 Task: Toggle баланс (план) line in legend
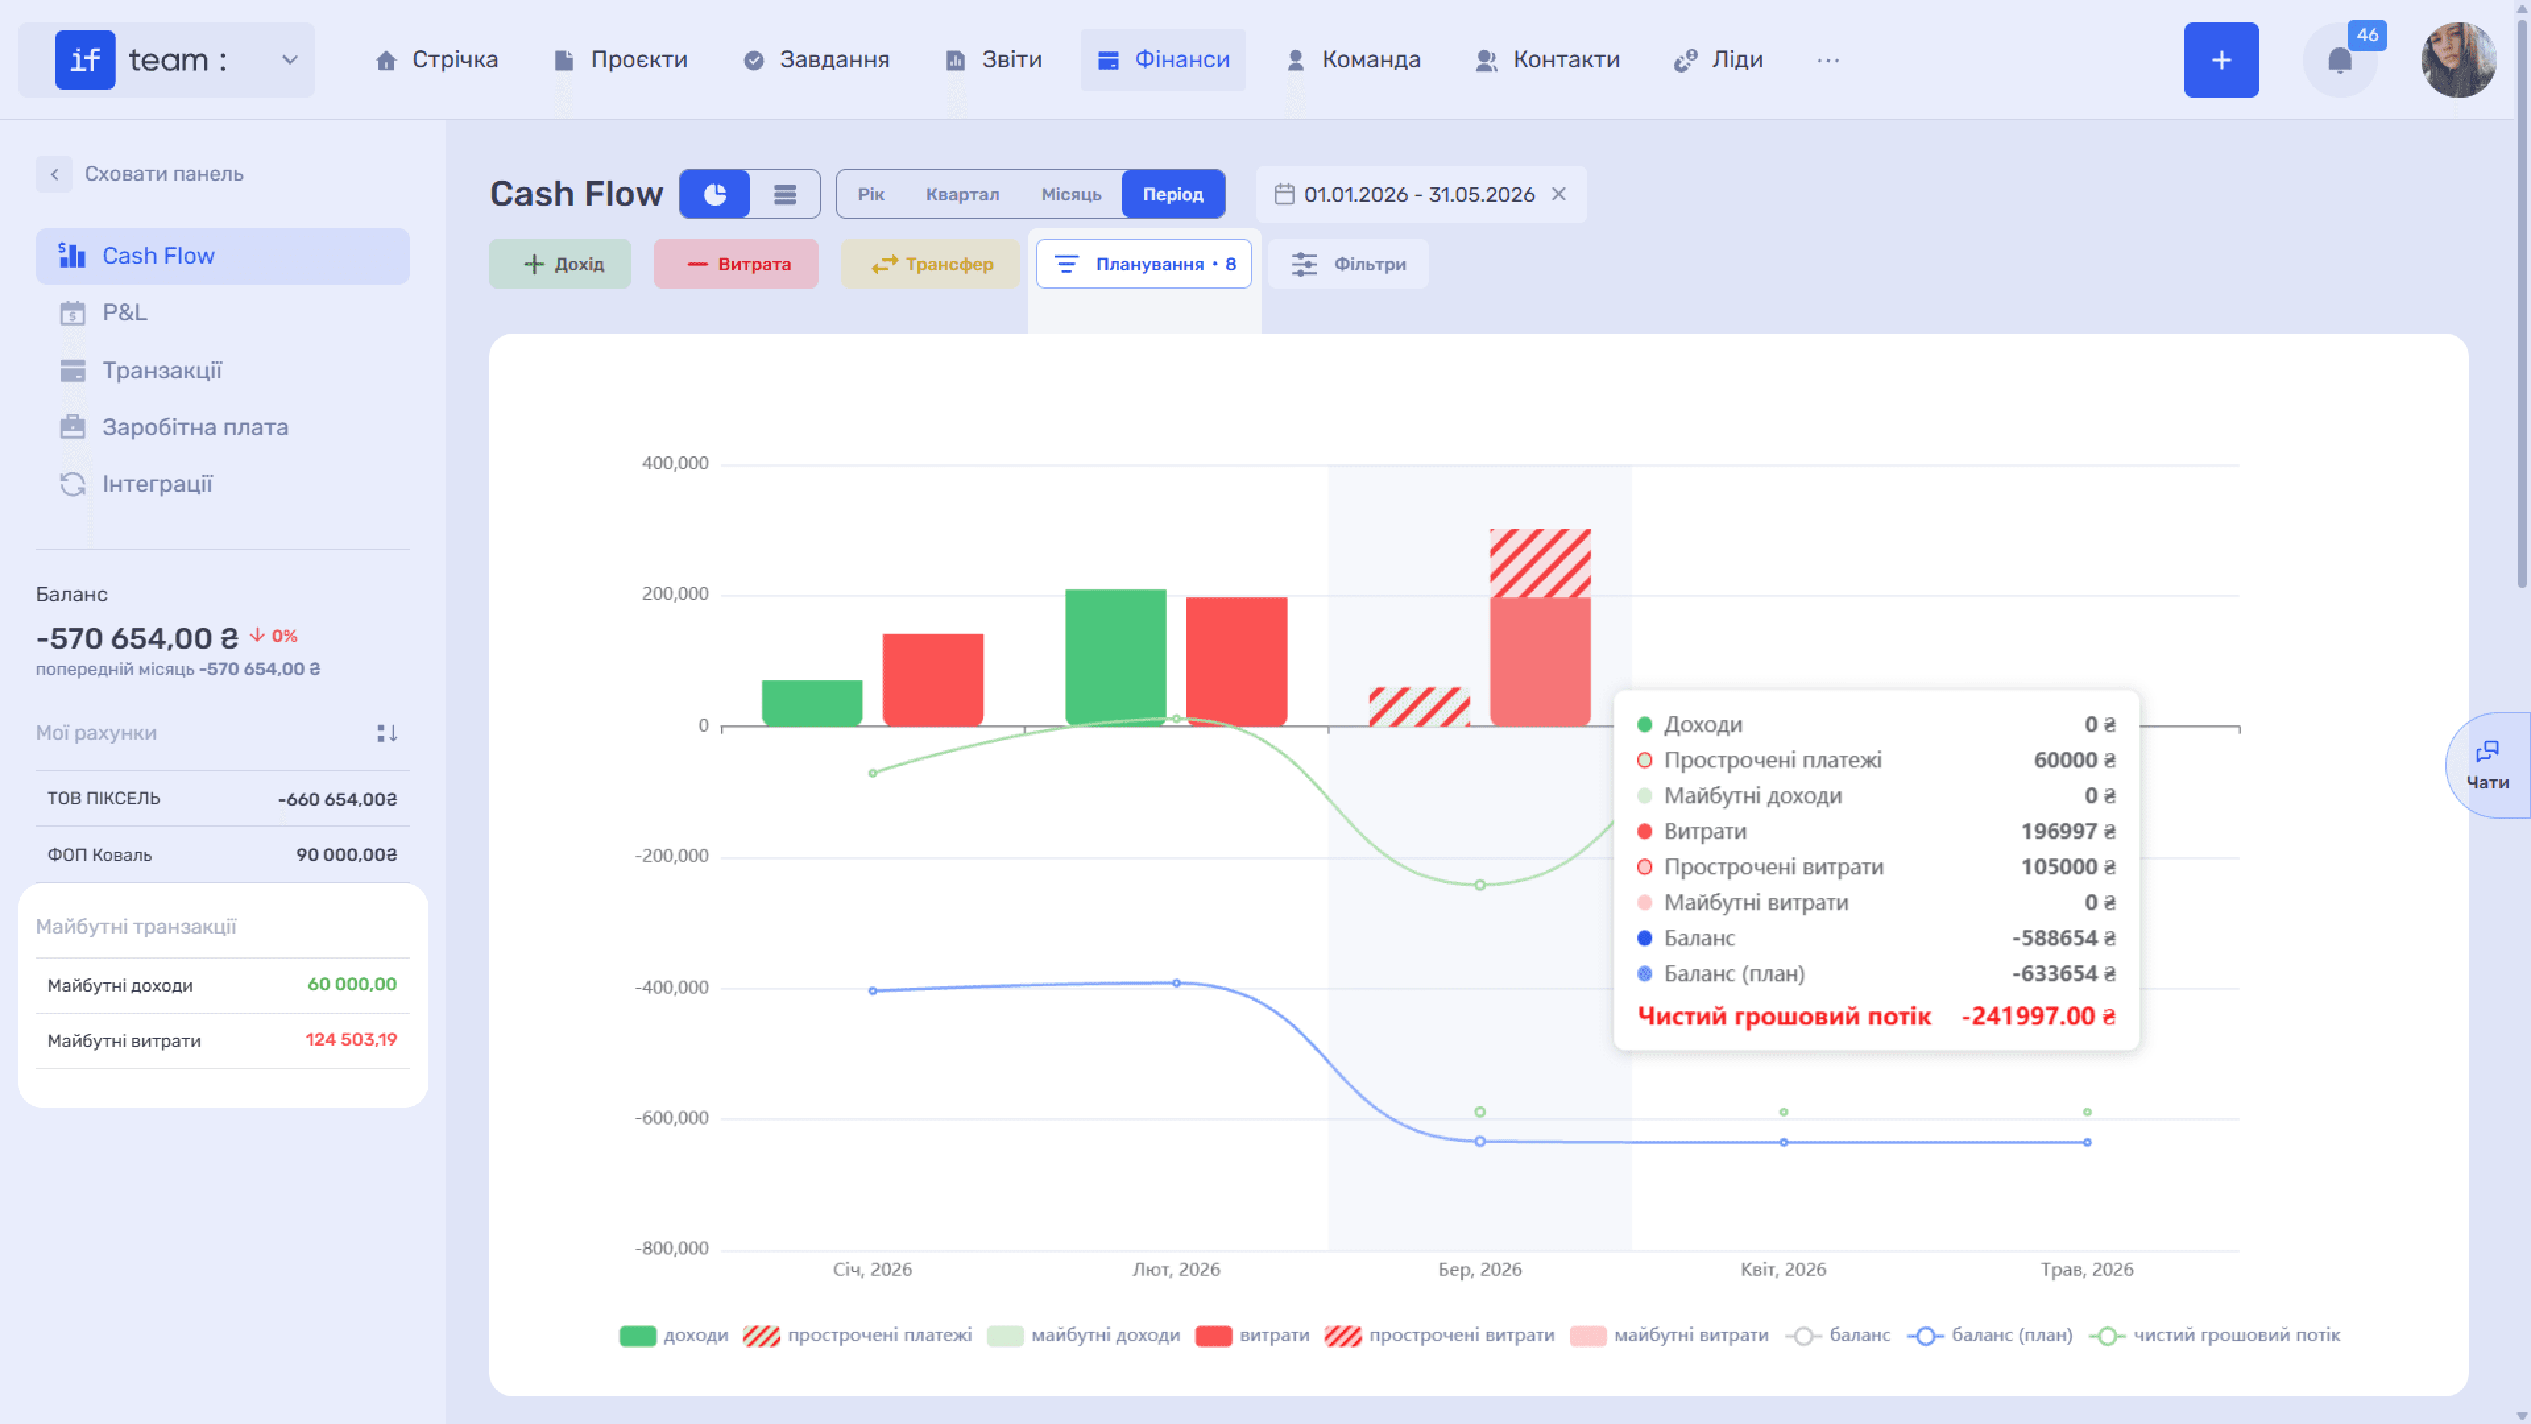[1990, 1334]
